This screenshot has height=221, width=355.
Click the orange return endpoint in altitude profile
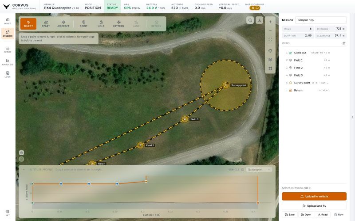[x=258, y=203]
